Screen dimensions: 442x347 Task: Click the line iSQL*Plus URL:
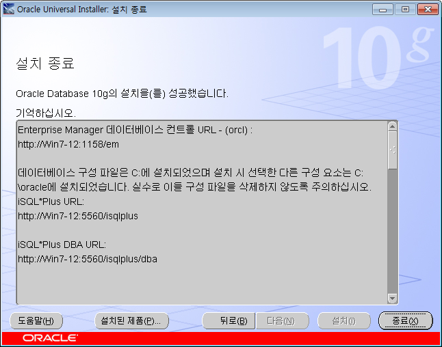[51, 202]
